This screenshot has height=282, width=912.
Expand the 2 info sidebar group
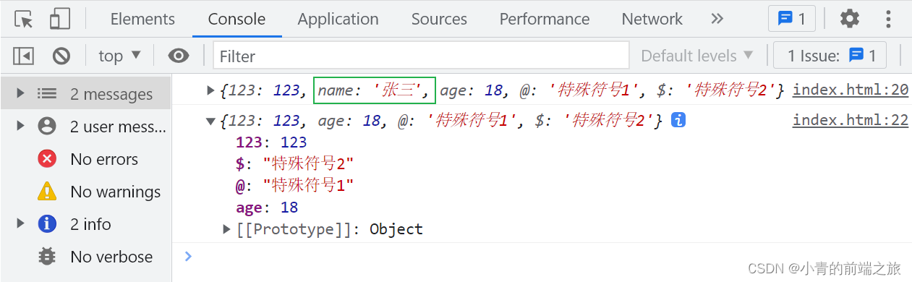pos(20,223)
